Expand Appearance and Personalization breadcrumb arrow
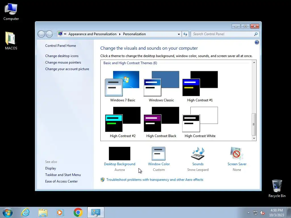The image size is (291, 218). click(x=120, y=34)
